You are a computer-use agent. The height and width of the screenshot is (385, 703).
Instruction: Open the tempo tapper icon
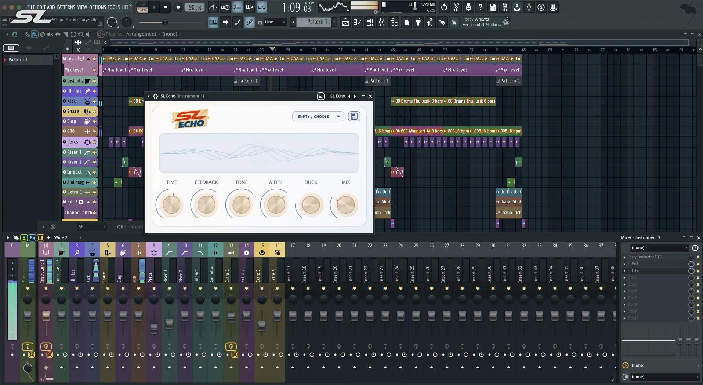430,22
